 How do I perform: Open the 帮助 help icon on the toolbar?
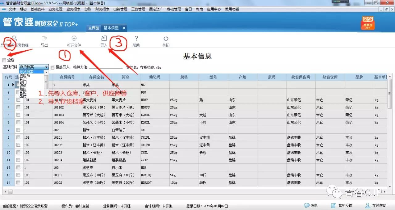click(x=136, y=40)
